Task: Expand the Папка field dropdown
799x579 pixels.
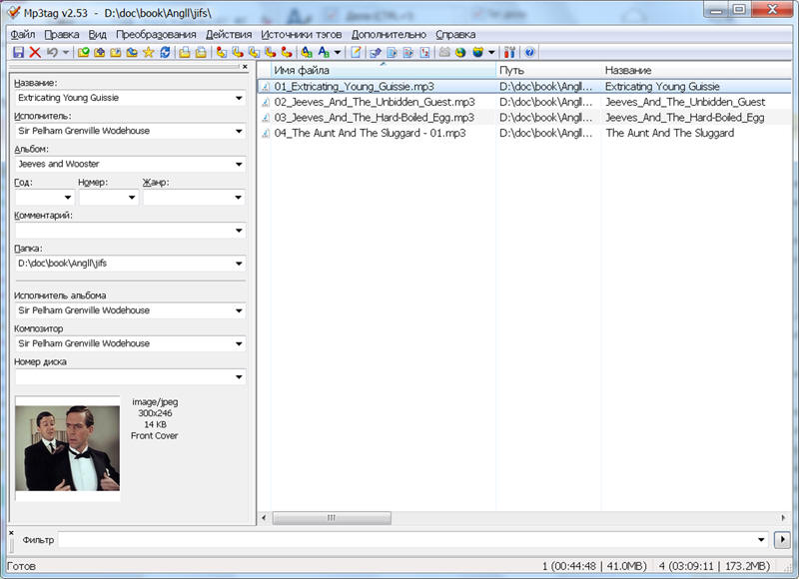Action: (239, 264)
